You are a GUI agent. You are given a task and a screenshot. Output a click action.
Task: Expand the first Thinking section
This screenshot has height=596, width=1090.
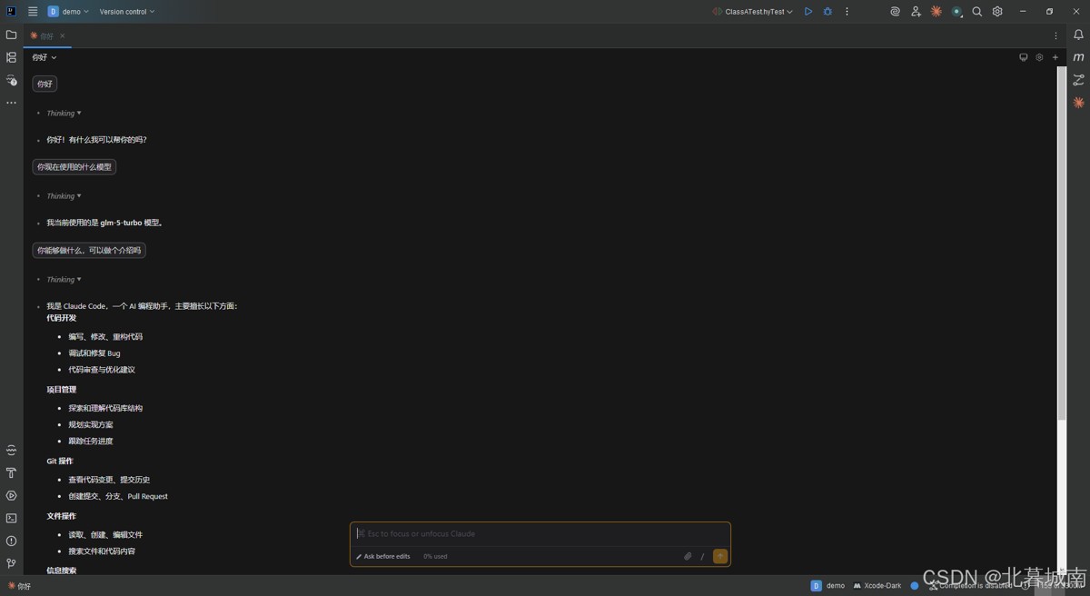click(x=64, y=114)
